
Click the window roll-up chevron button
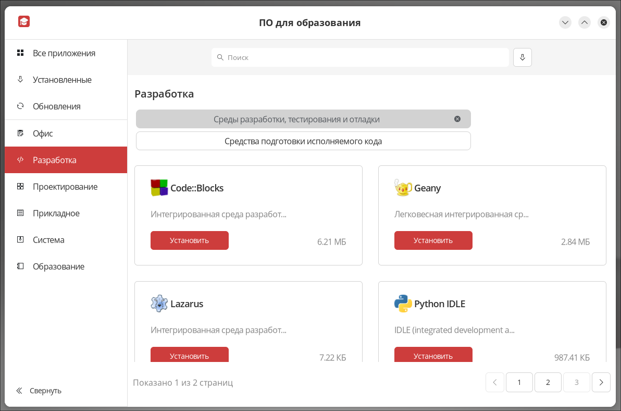pos(585,22)
